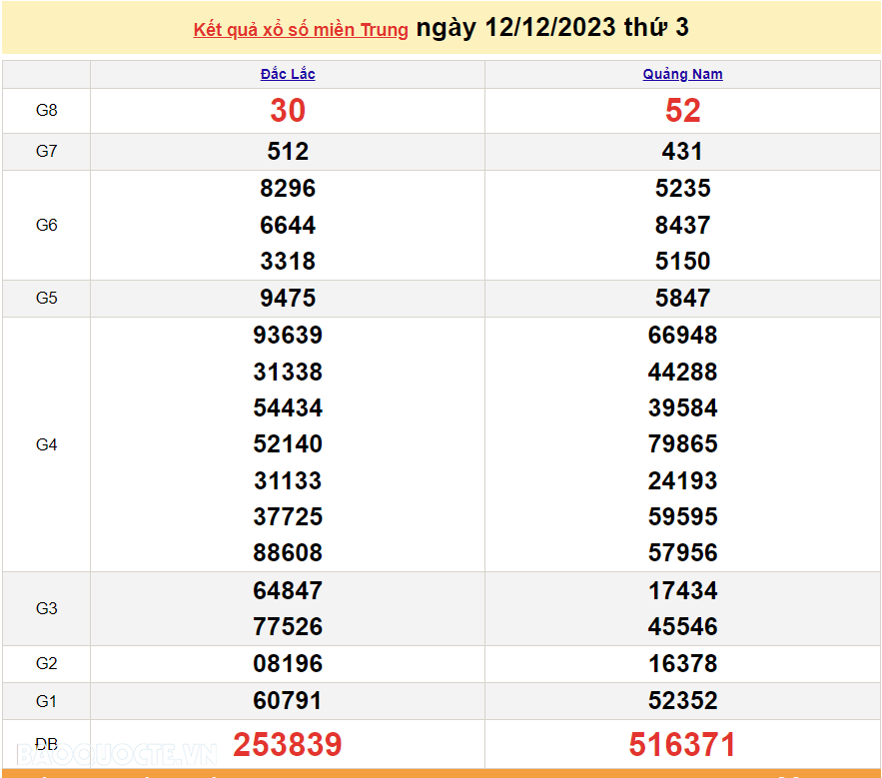The image size is (882, 778).
Task: Open the Quảng Nam province link
Action: click(682, 74)
